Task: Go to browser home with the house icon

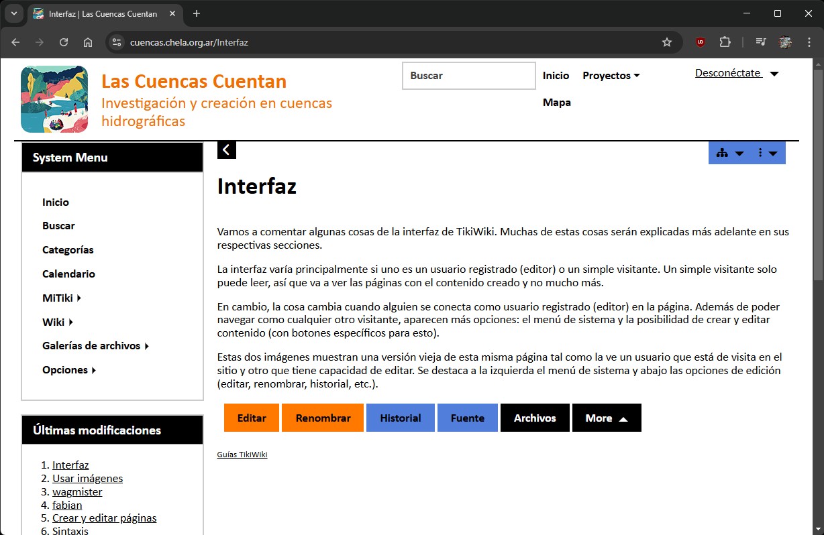Action: coord(88,42)
